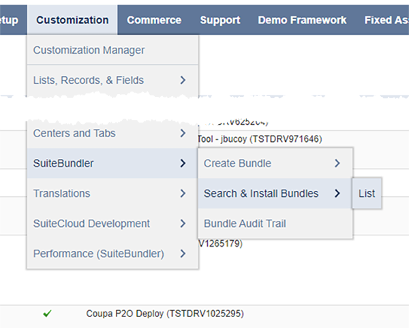Select Customization Manager menu entry
409x328 pixels.
[112, 50]
